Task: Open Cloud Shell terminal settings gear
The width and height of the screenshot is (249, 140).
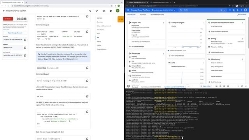Action: pyautogui.click(x=220, y=86)
